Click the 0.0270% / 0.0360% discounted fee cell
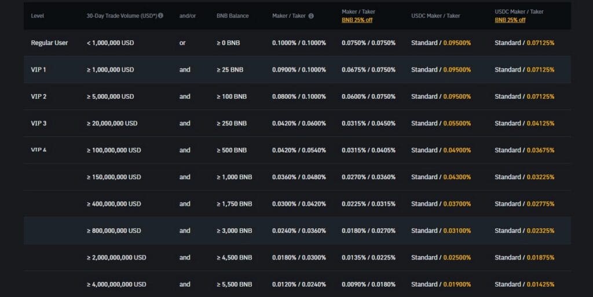 (368, 177)
